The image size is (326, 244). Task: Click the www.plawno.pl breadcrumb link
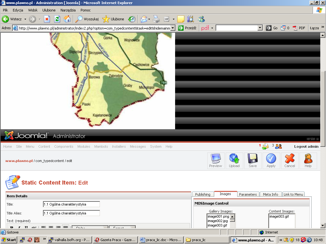tap(19, 161)
